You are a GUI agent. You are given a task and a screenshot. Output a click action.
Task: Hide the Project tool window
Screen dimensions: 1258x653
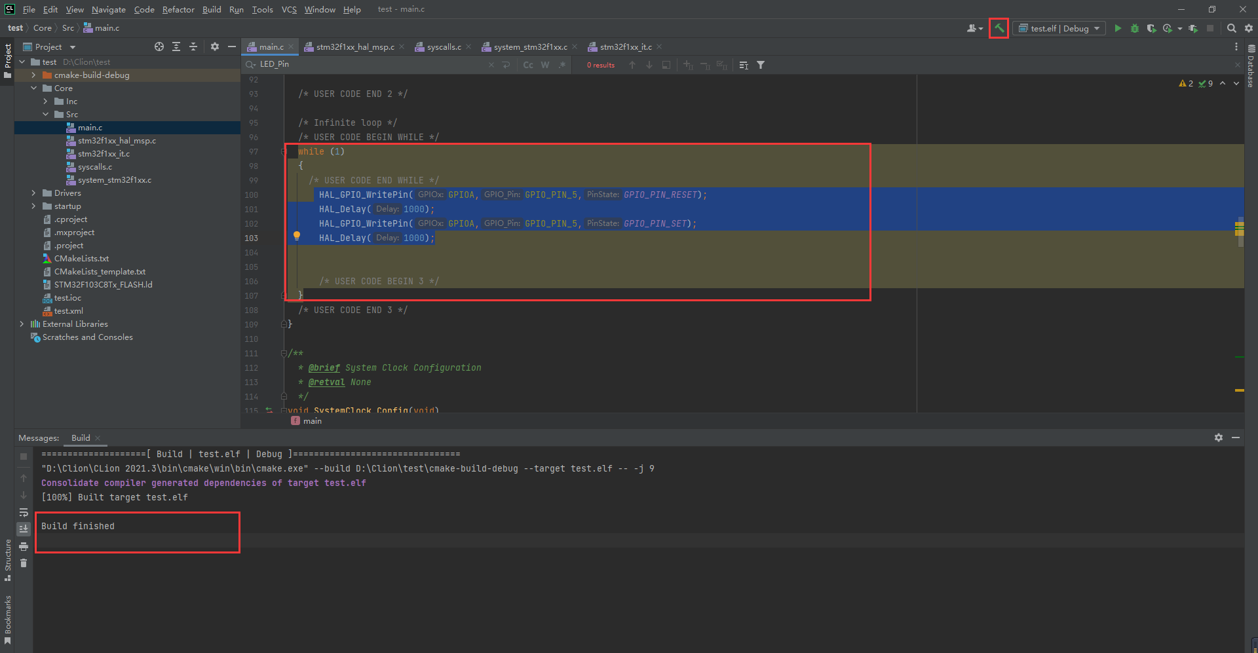point(231,47)
